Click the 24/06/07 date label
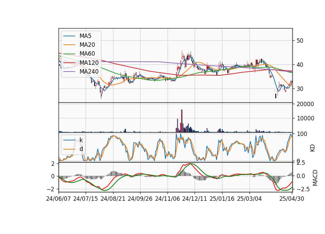 pos(59,199)
